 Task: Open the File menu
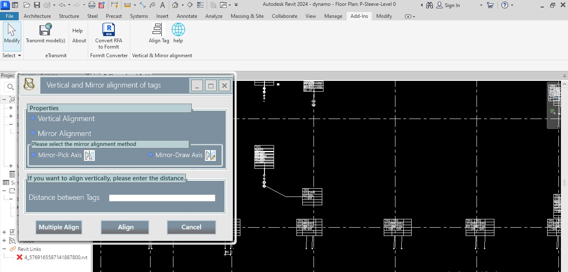(10, 16)
